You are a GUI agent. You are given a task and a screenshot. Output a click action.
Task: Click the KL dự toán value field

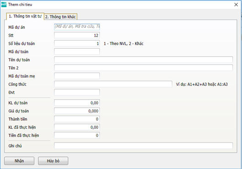(77, 103)
